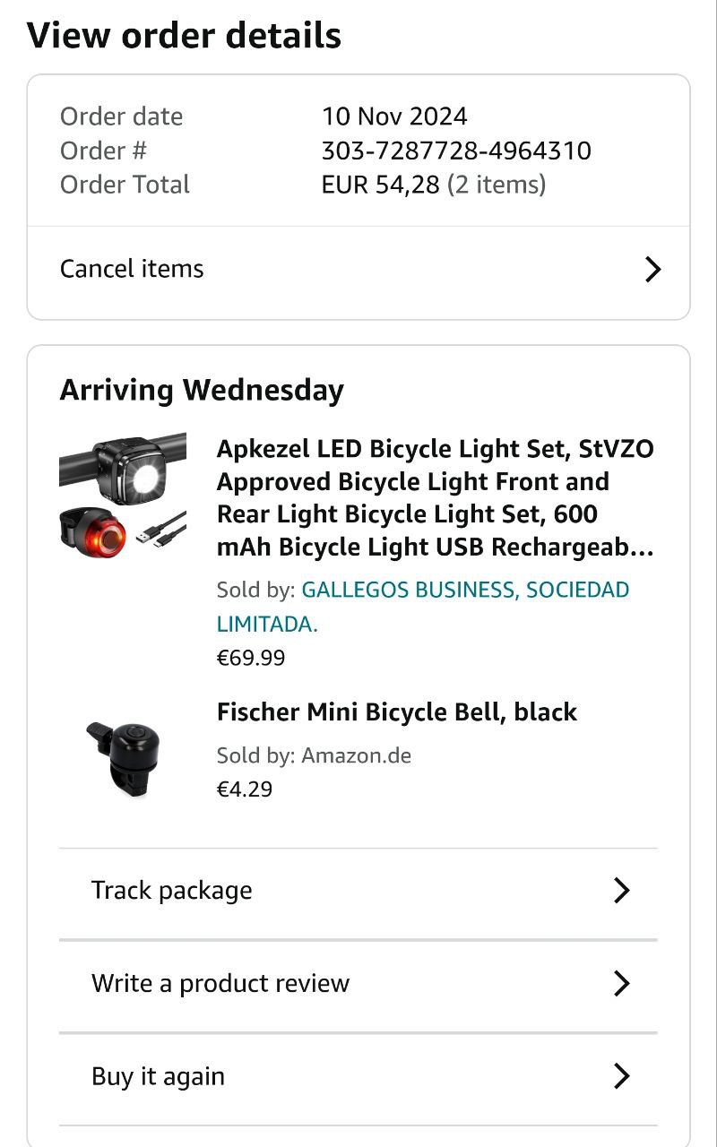Choose Write a product review

tap(220, 983)
